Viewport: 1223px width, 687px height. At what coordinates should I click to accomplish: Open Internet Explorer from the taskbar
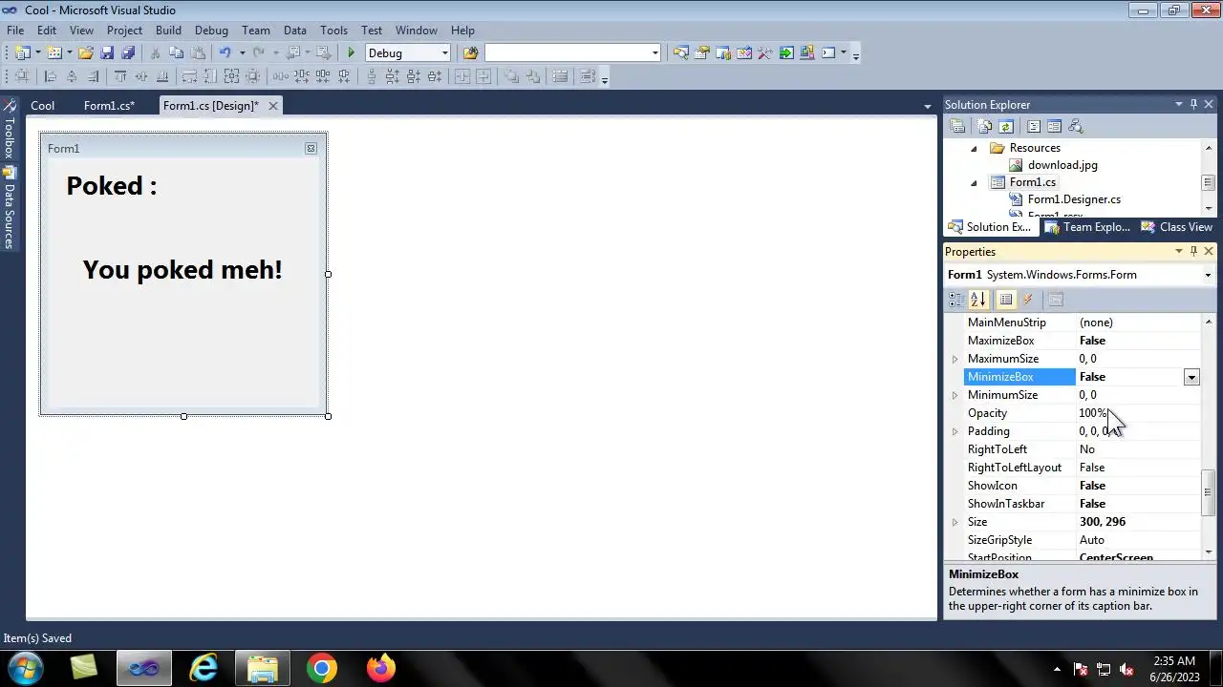(204, 669)
